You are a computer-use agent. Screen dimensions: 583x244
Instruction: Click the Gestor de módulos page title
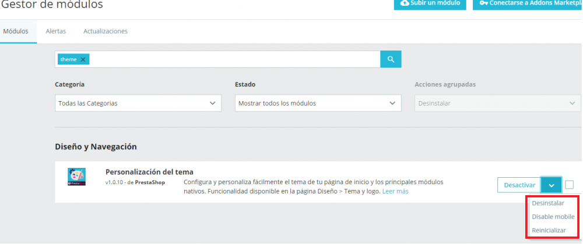pos(52,5)
